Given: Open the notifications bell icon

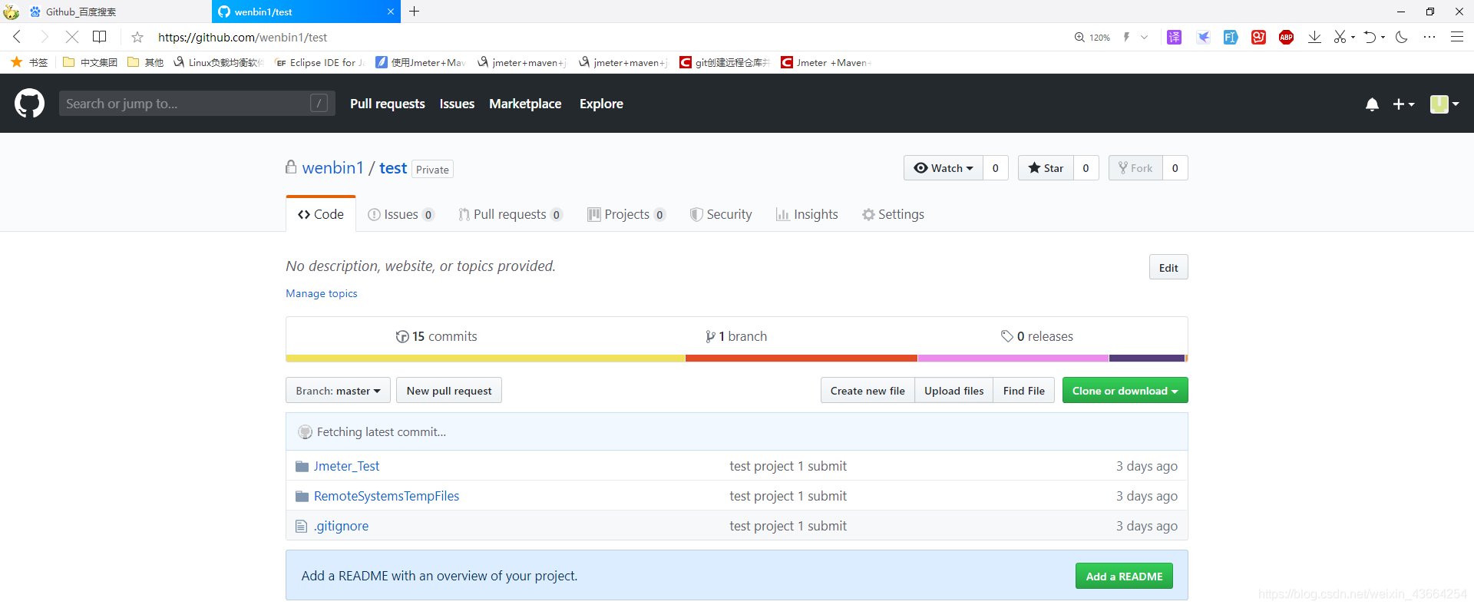Looking at the screenshot, I should pos(1372,104).
